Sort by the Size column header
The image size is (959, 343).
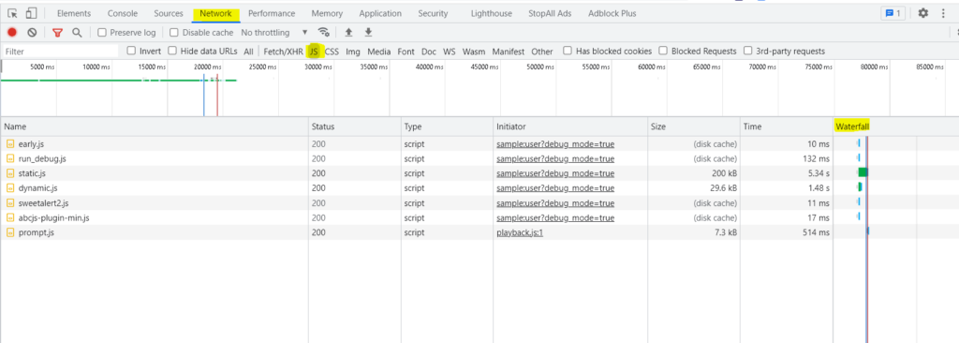tap(694, 127)
